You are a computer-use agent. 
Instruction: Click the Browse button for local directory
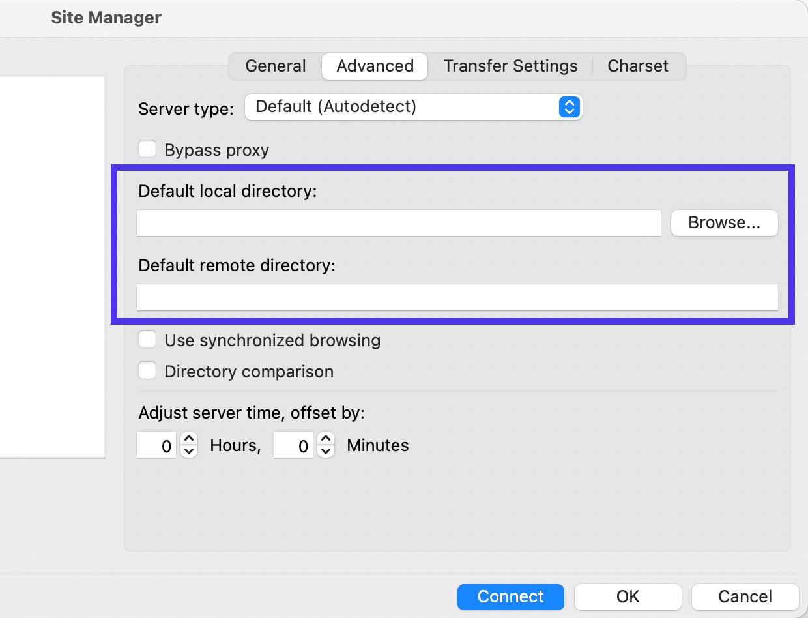[724, 222]
